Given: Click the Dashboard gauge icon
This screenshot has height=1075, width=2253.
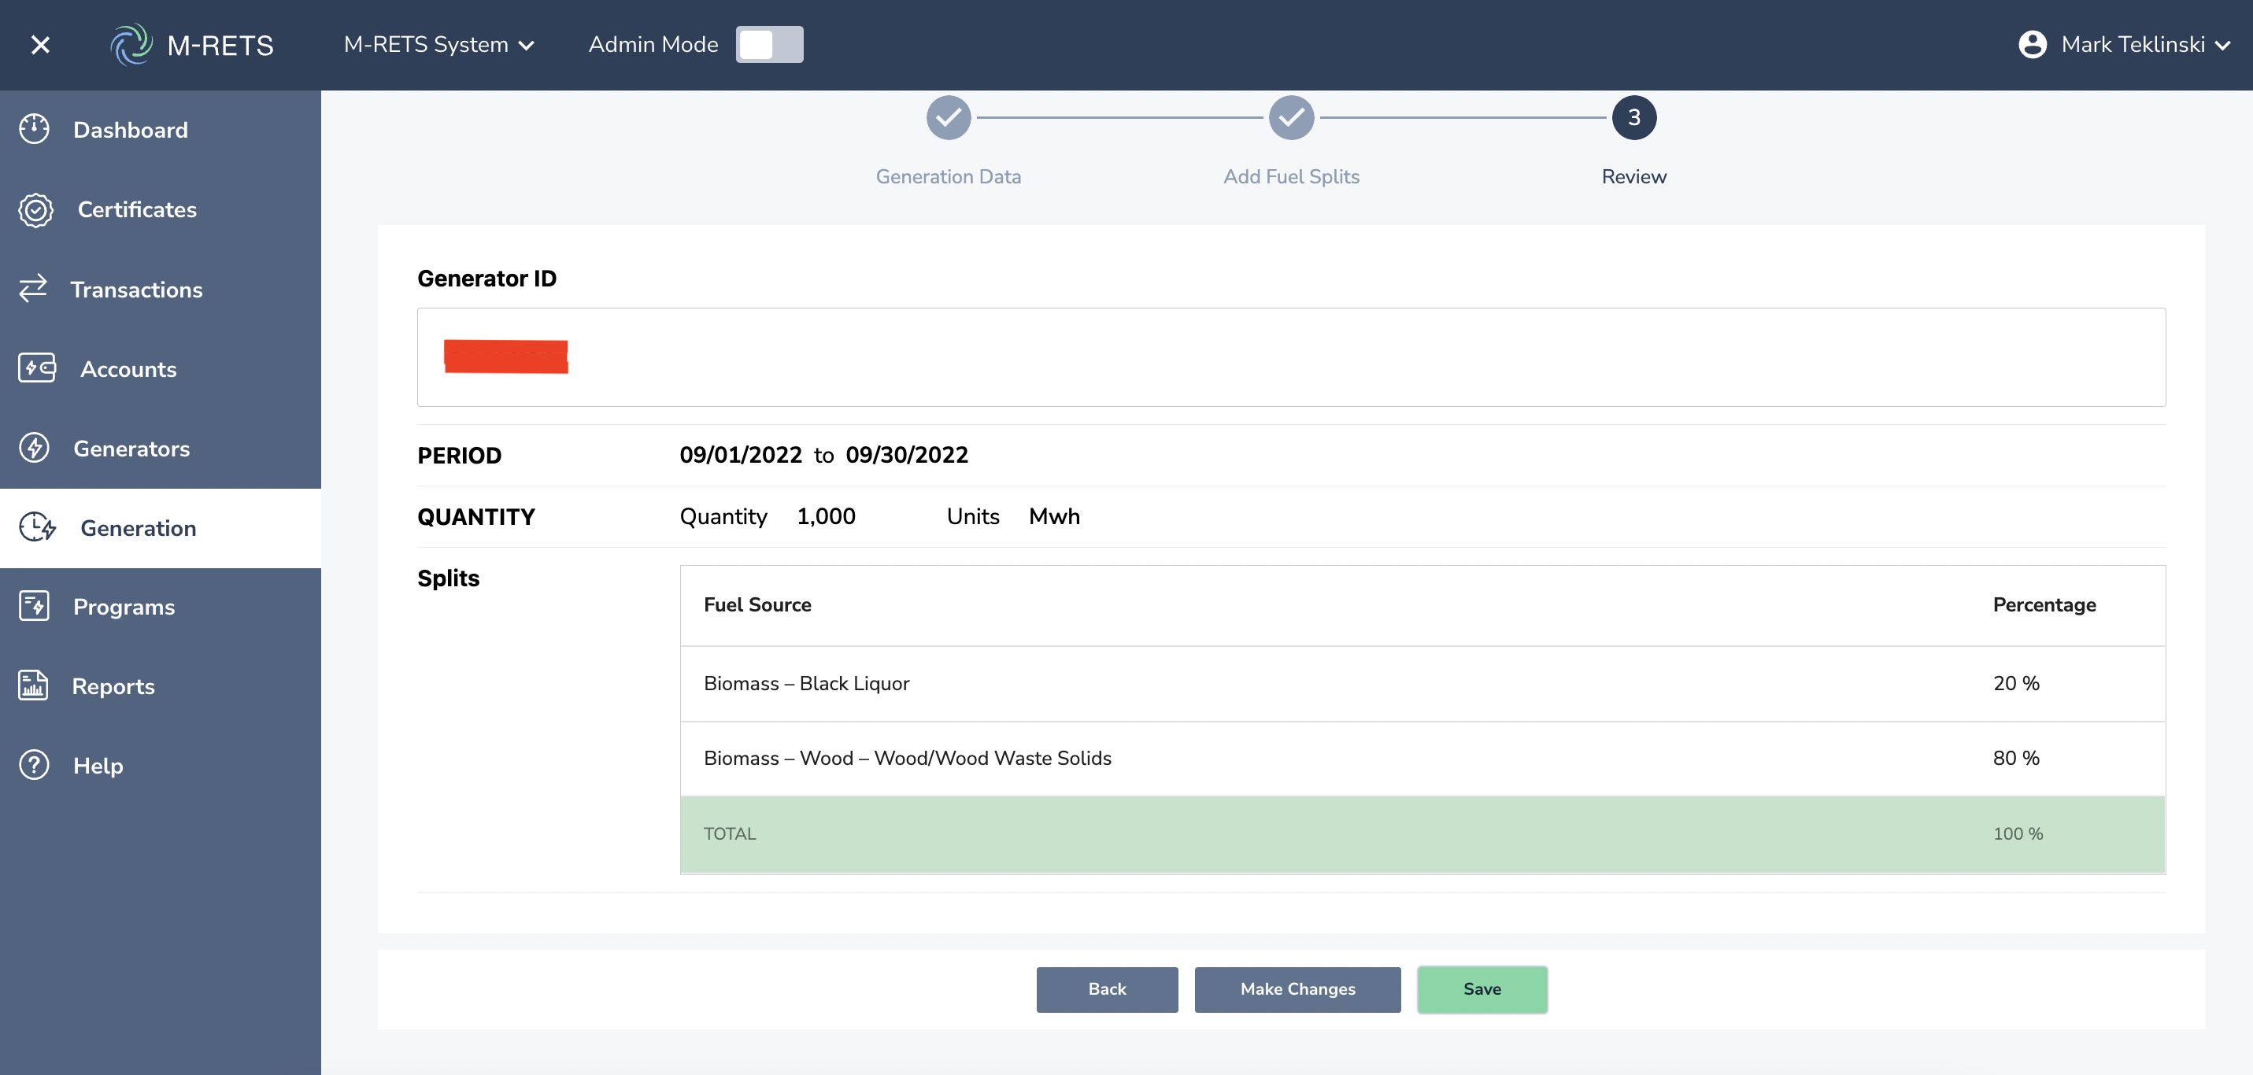Looking at the screenshot, I should (34, 129).
